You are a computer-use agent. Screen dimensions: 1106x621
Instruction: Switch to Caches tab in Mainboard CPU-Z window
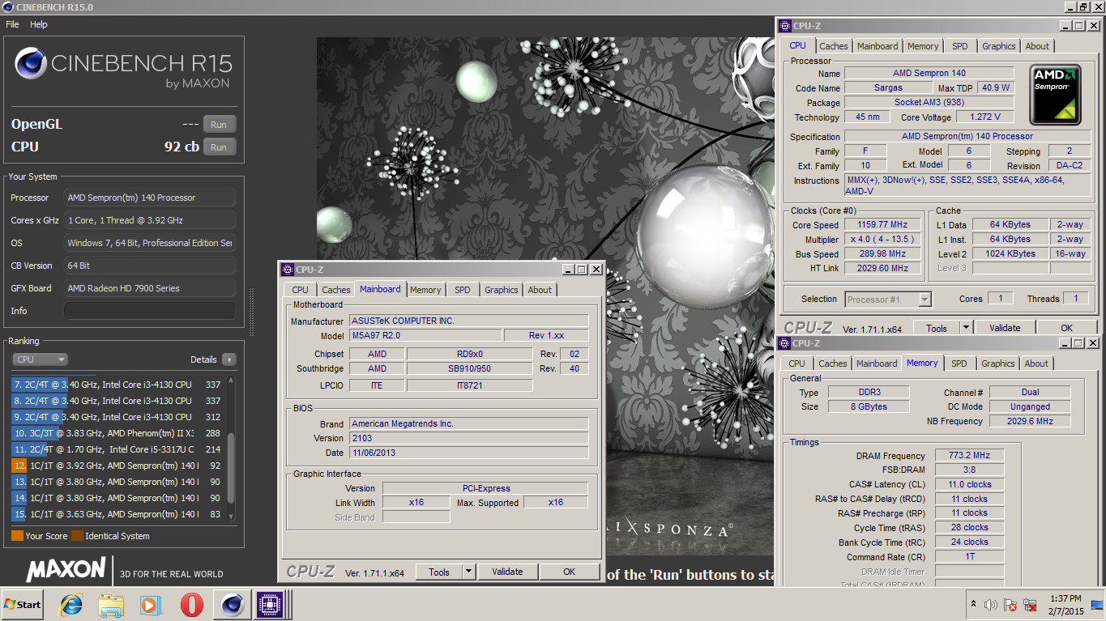pyautogui.click(x=336, y=290)
